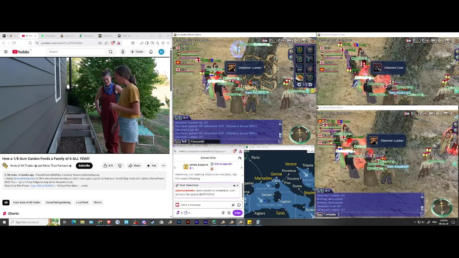Open YouTube notifications bell
The width and height of the screenshot is (459, 258).
click(x=151, y=52)
